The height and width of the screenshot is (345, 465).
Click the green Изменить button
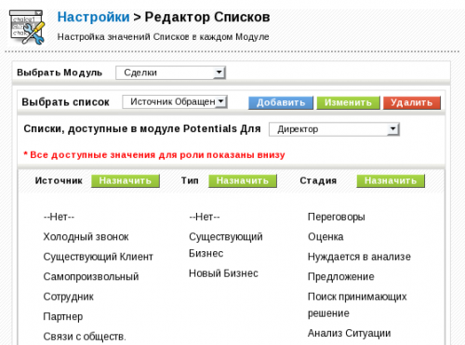[348, 102]
